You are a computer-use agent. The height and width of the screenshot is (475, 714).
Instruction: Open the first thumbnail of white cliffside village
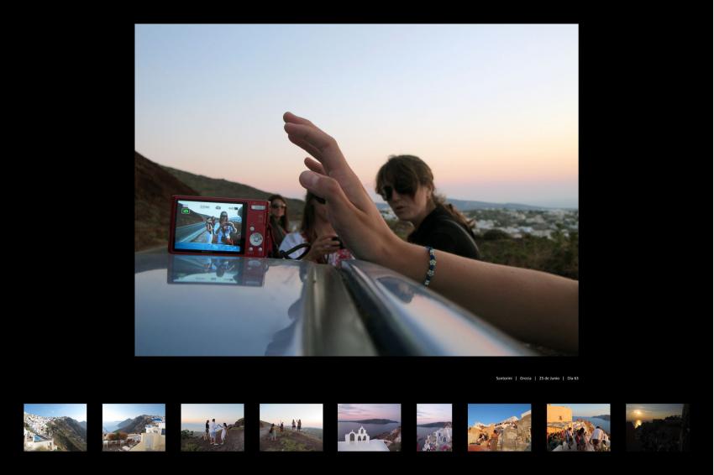click(55, 427)
